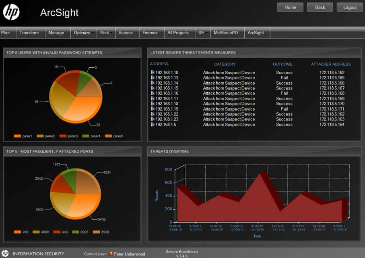Click the Fail outcome for 192.168.1.16
This screenshot has width=365, height=258.
284,93
